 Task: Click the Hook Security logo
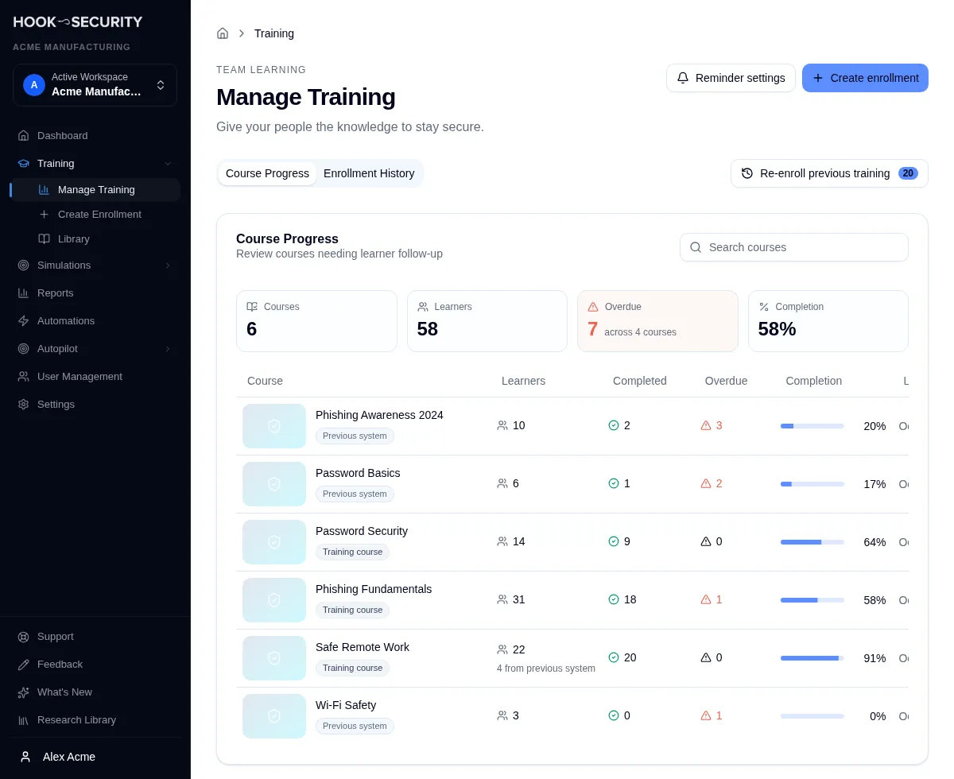pyautogui.click(x=78, y=22)
